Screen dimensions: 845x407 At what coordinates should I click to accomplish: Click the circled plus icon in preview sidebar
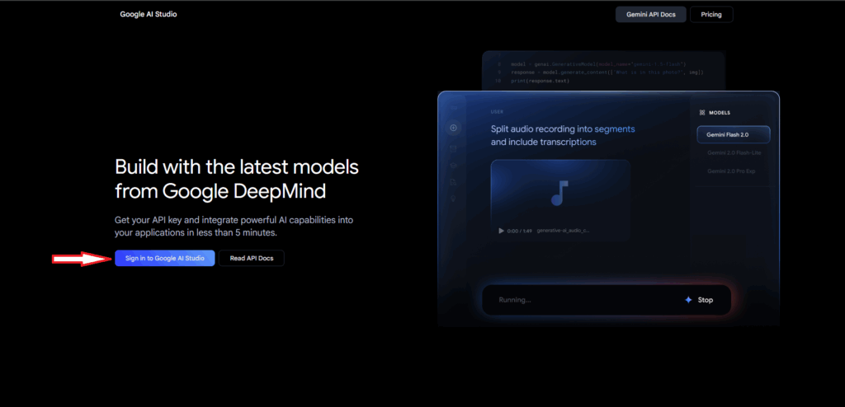click(453, 129)
